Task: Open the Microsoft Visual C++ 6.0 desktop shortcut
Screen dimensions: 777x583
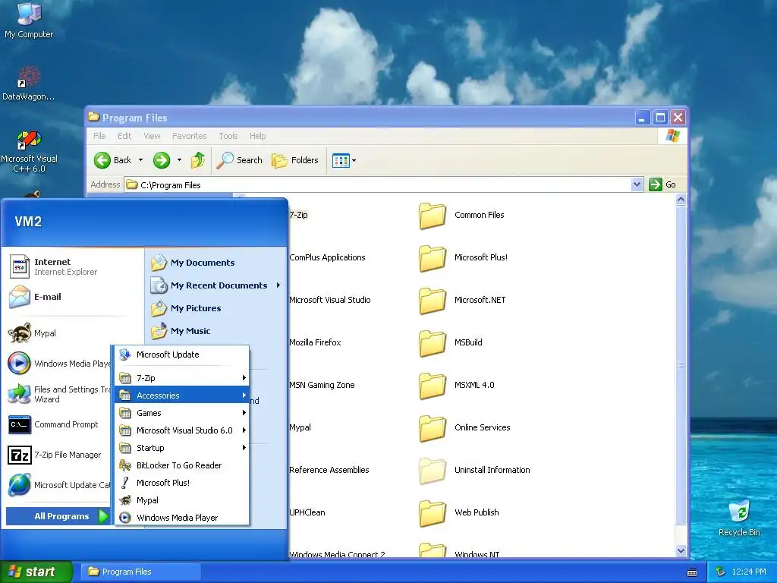Action: [29, 151]
